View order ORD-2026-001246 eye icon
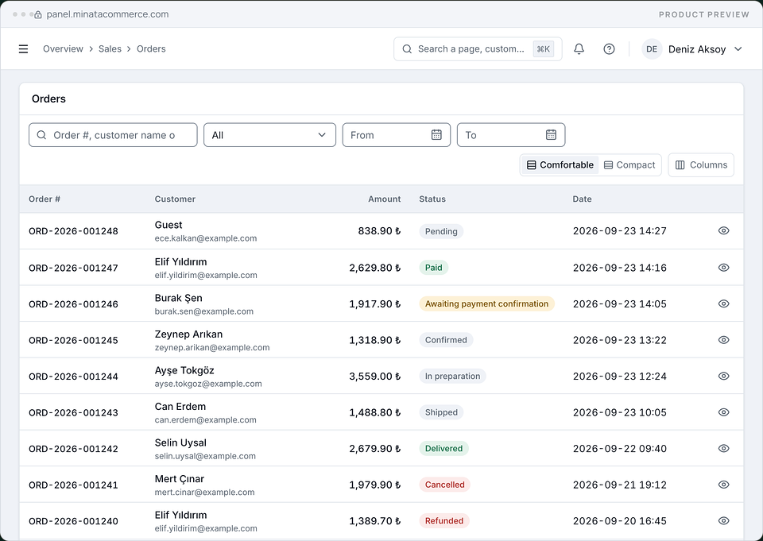Viewport: 763px width, 541px height. pyautogui.click(x=723, y=303)
